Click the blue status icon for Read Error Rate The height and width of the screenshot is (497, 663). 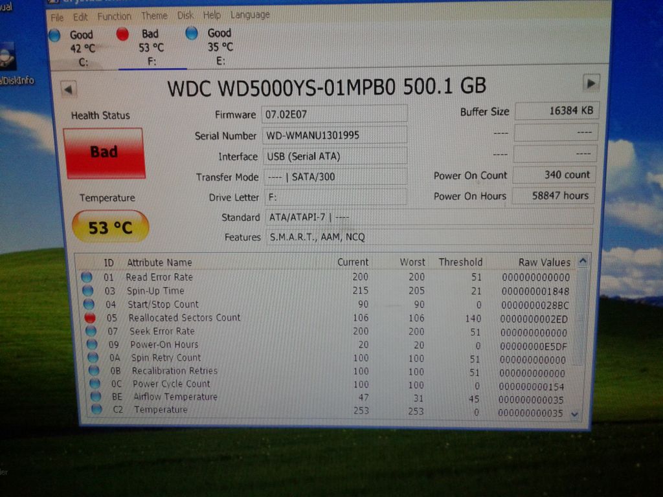(86, 277)
